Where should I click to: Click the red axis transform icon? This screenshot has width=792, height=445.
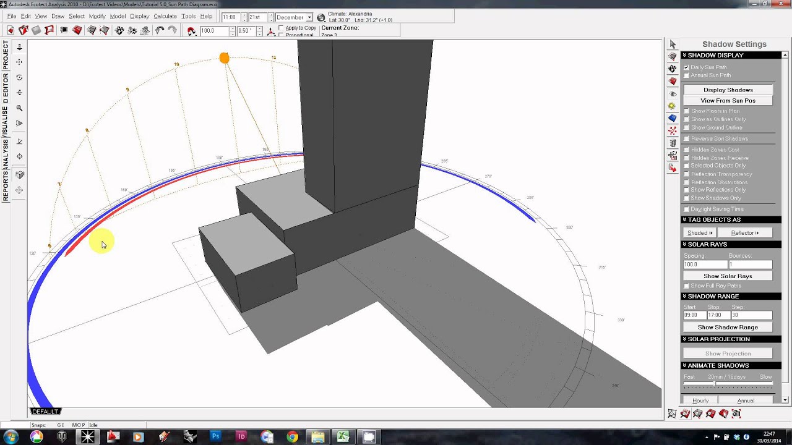coord(270,30)
